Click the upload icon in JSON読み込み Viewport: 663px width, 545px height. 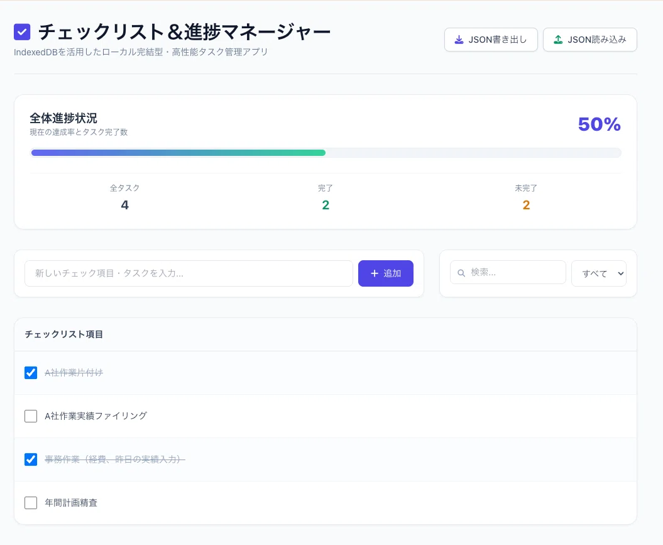coord(558,40)
